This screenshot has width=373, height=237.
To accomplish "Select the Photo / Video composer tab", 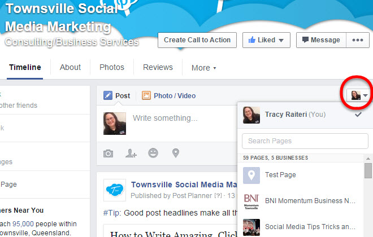I will click(x=169, y=96).
